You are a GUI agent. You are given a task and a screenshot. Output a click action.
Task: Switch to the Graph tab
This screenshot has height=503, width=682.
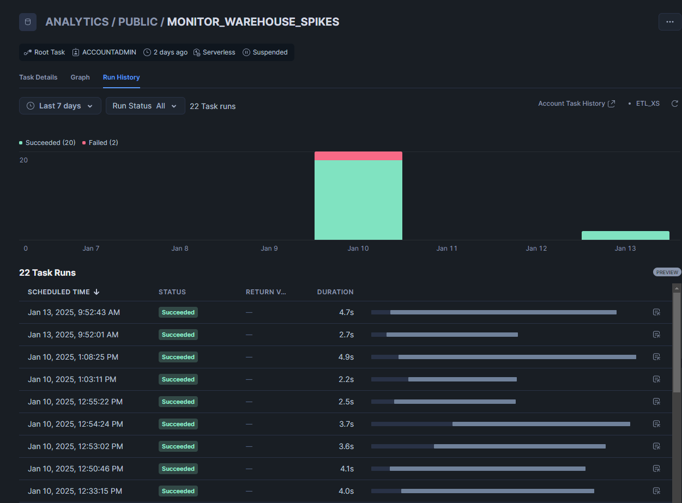click(80, 77)
